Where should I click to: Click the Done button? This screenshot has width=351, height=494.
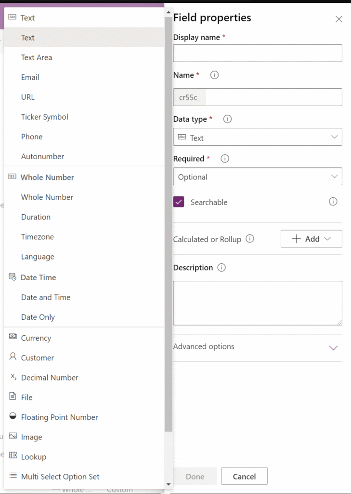[x=195, y=476]
